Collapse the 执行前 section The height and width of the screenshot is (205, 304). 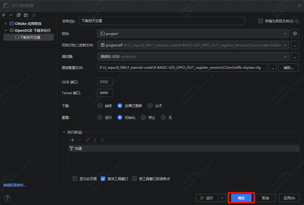[64, 132]
